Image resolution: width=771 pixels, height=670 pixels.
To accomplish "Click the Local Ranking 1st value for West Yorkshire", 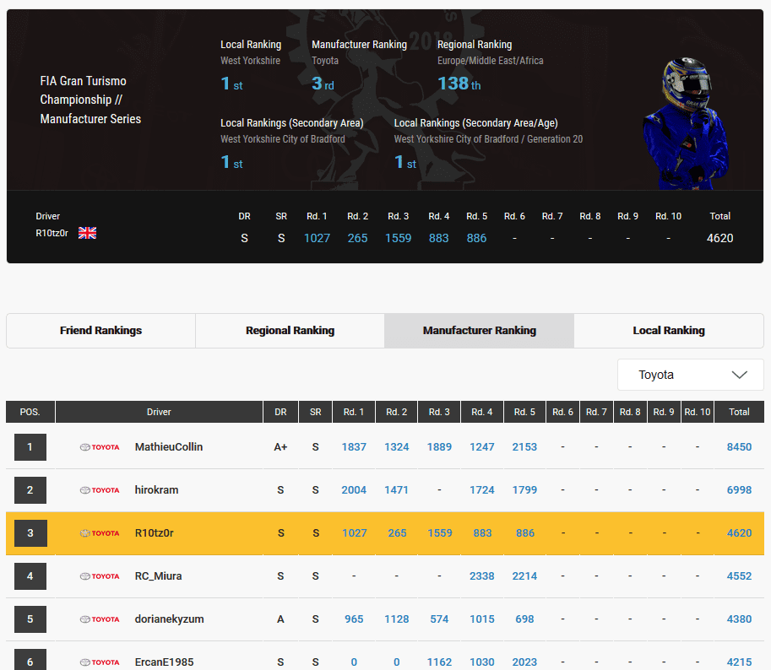I will [231, 84].
